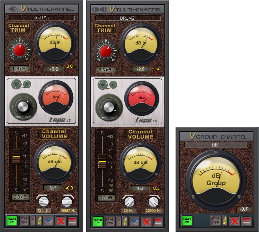Click the red X icon in GUITAR channel
Image resolution: width=259 pixels, height=232 pixels.
tap(60, 221)
